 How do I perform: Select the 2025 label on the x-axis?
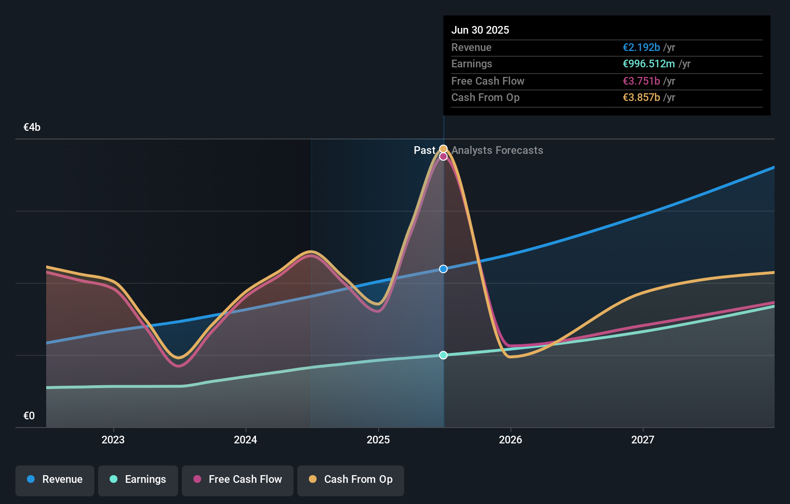[x=378, y=440]
